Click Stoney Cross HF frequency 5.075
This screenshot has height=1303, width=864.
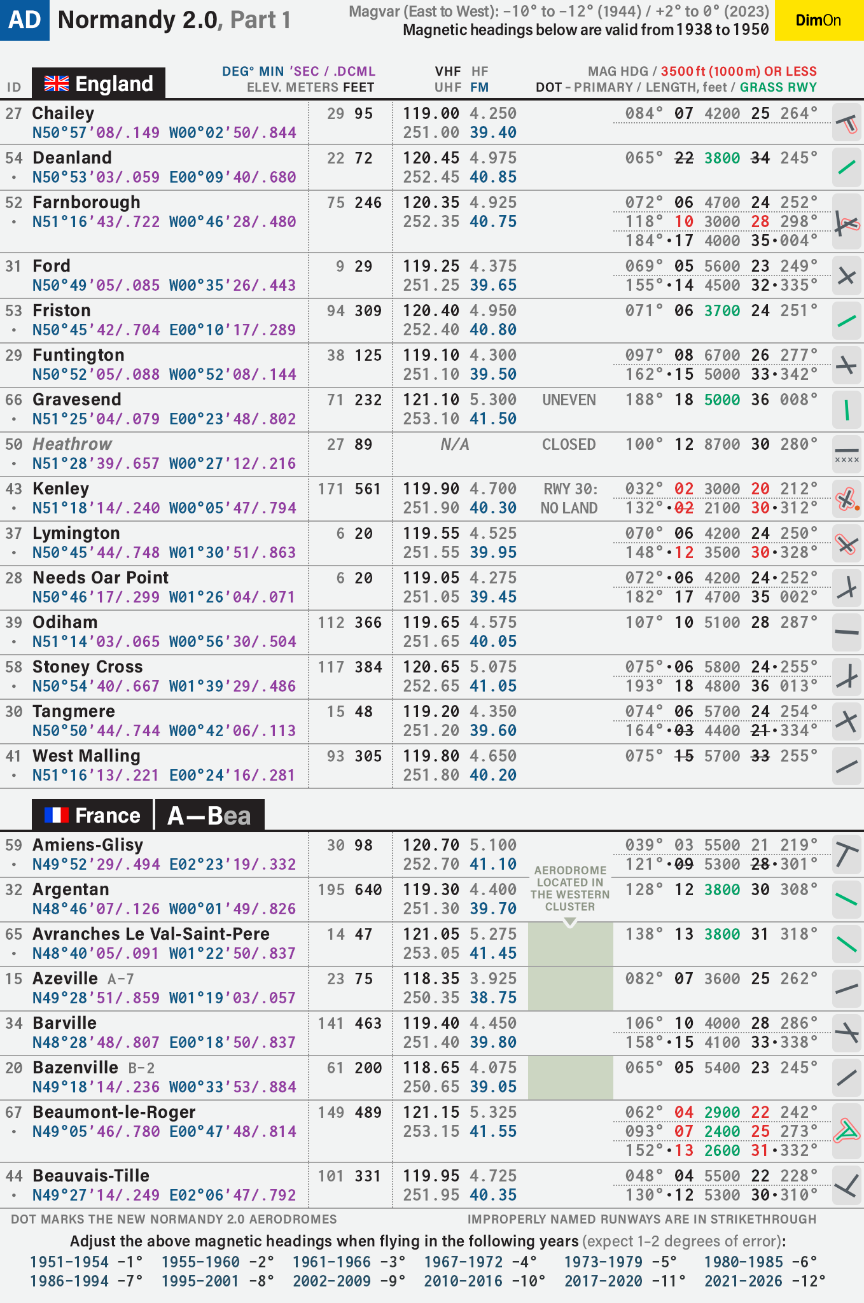493,667
